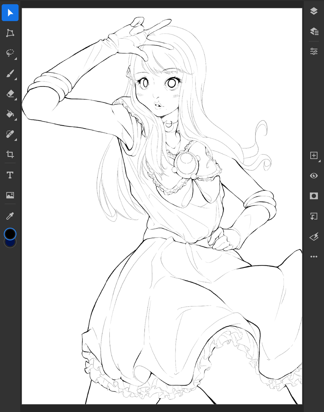Expand Add Layer options corner triangle

[320, 161]
